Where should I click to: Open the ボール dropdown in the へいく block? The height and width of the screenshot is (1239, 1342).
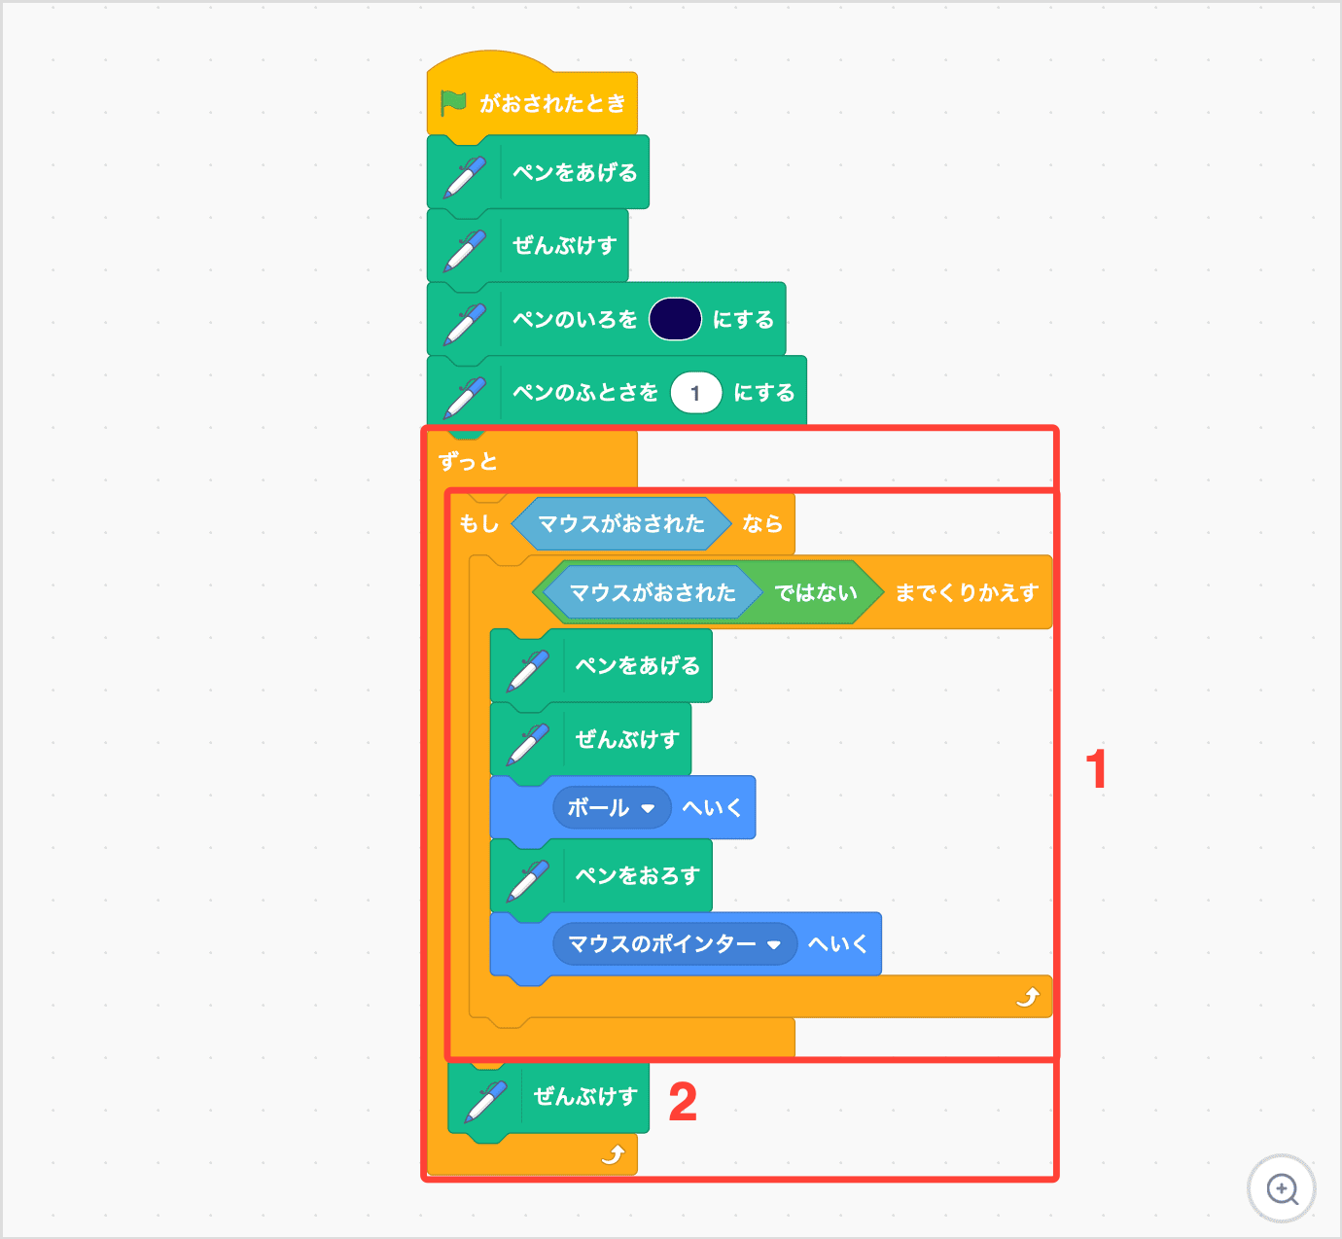648,808
